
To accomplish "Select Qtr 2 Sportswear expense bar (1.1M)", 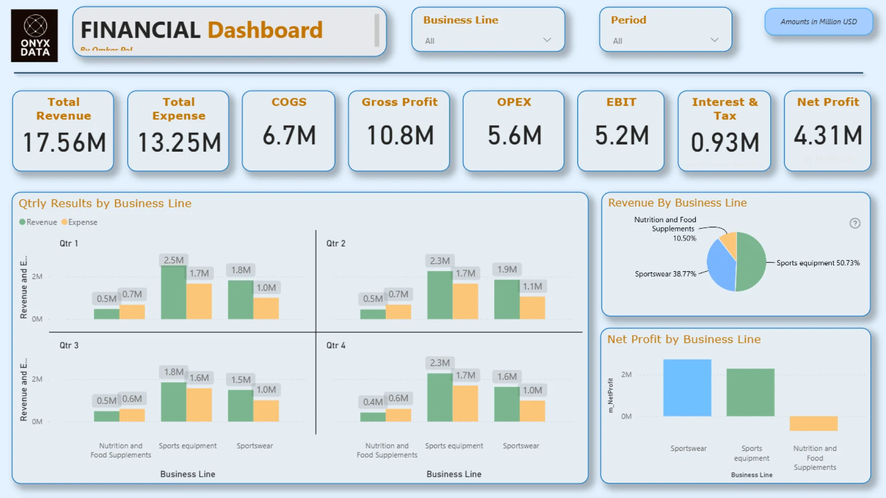I will tap(532, 308).
